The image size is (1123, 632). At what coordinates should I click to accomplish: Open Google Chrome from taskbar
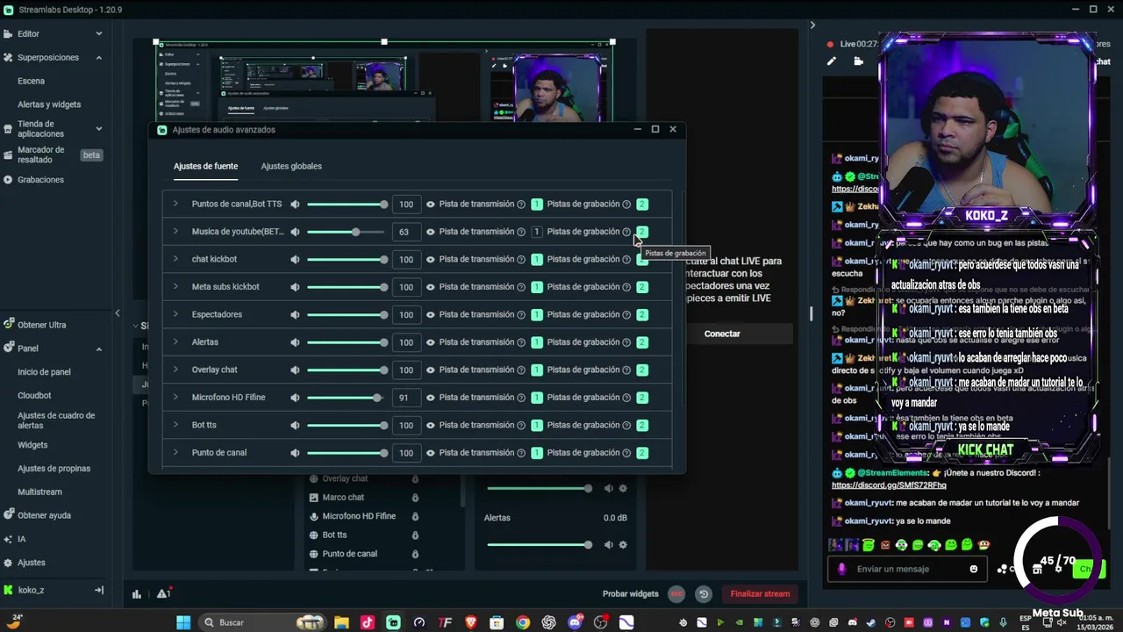click(523, 622)
